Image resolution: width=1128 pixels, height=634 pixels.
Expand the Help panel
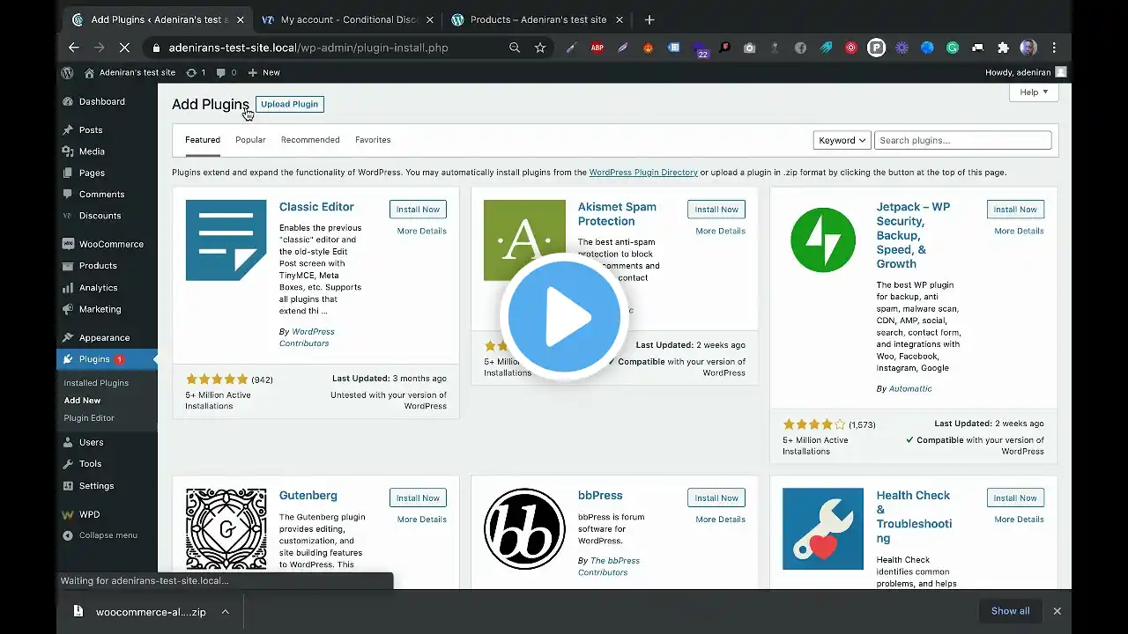click(1034, 92)
